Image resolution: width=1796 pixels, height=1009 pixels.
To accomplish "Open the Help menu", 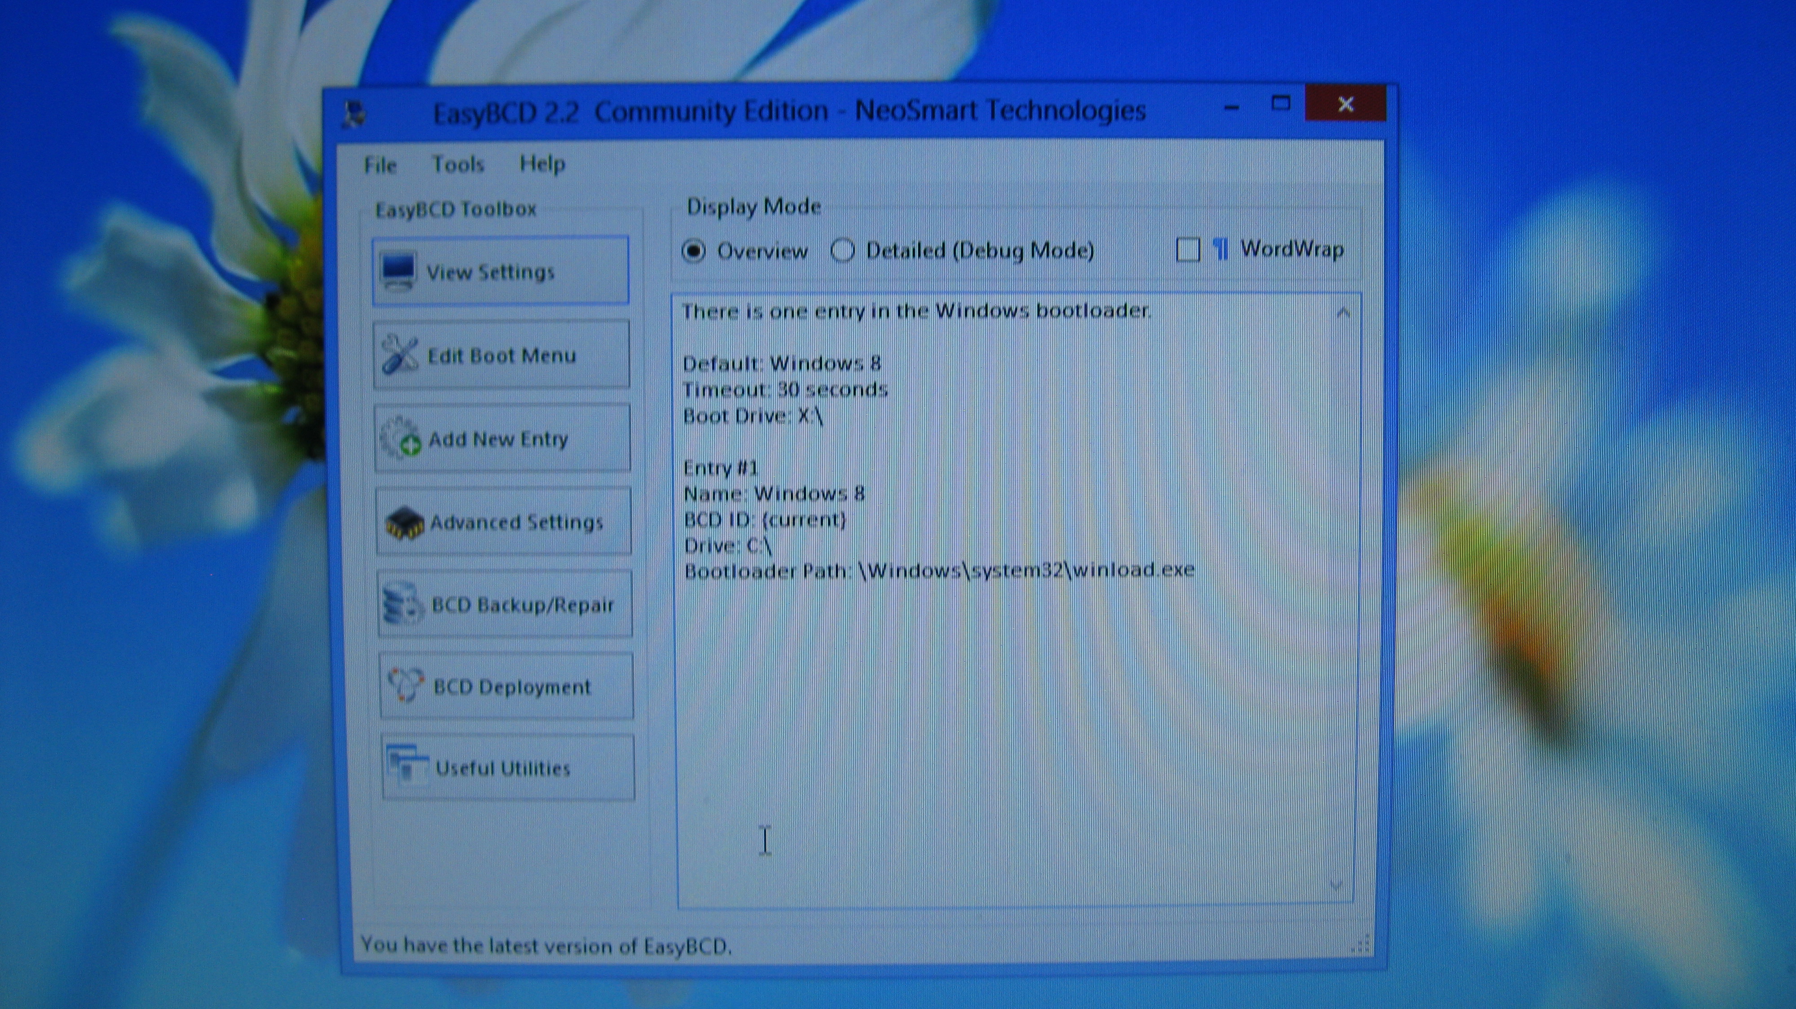I will pos(542,164).
